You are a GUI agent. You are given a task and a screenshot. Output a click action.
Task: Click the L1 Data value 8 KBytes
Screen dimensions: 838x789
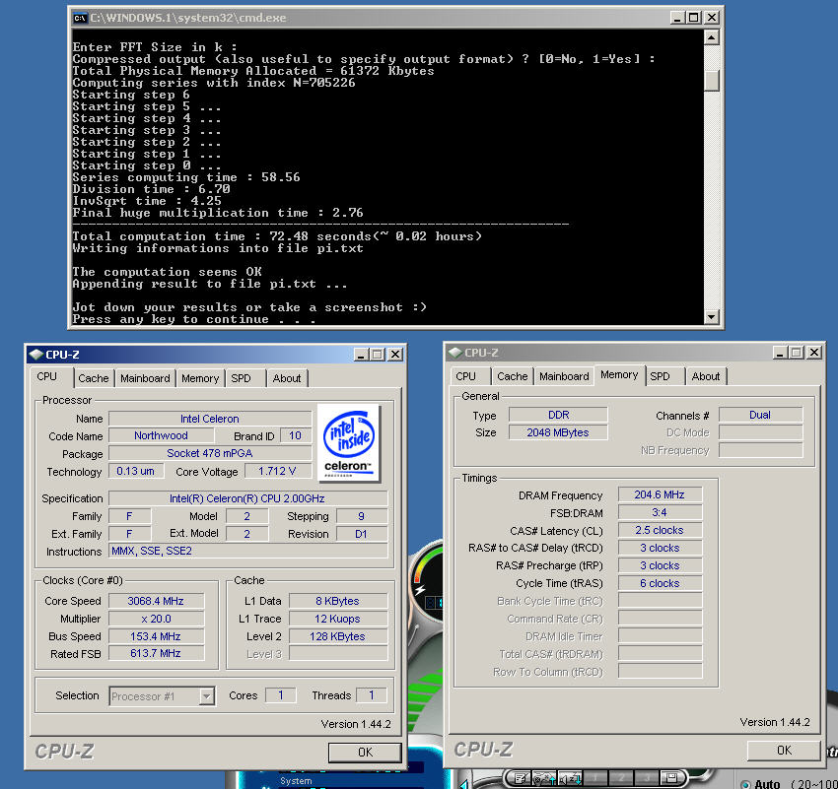(x=338, y=601)
